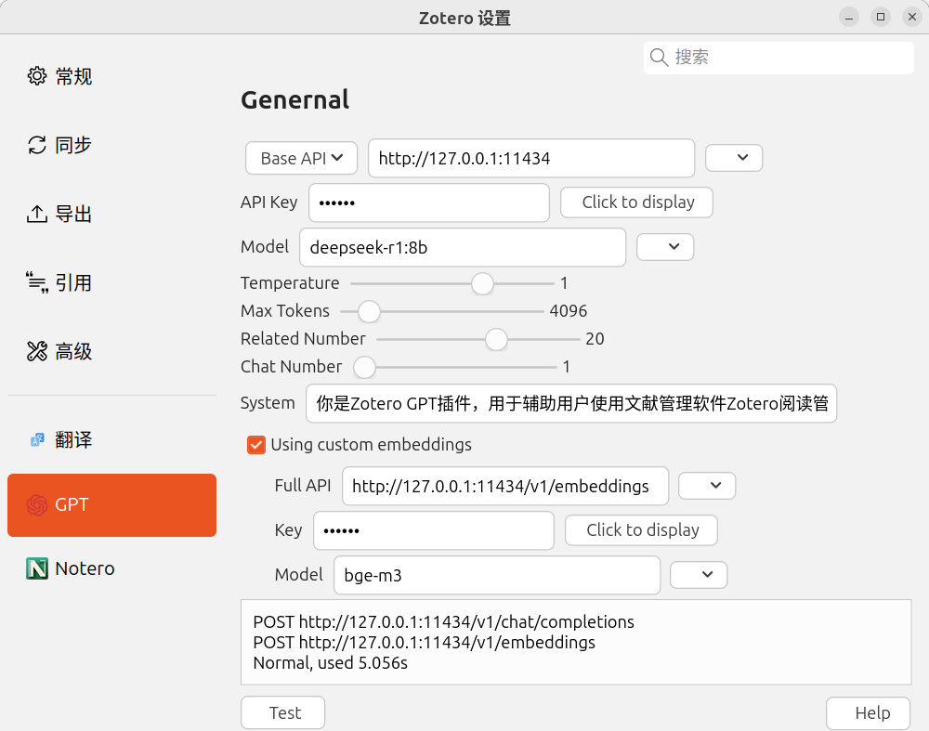Adjust the Chat Number slider handle
The width and height of the screenshot is (929, 731).
click(x=364, y=367)
